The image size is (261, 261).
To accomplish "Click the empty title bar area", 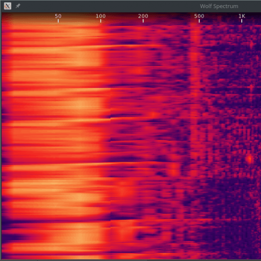I will coord(110,6).
